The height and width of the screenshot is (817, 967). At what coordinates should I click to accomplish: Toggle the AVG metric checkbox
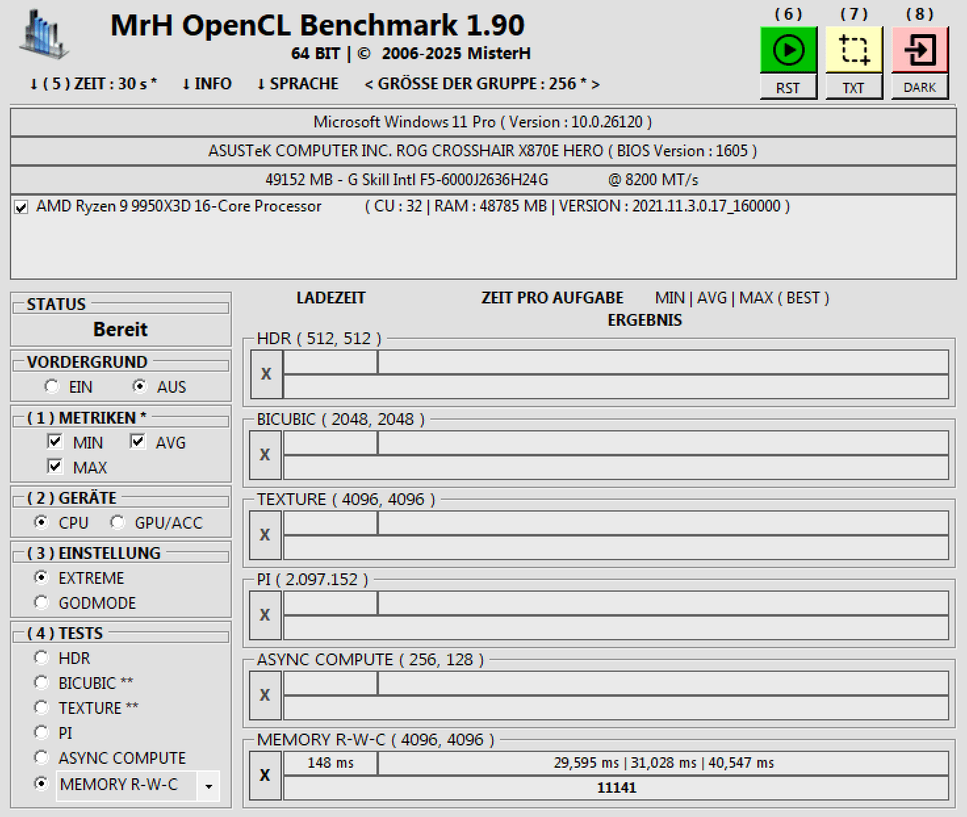click(x=137, y=441)
